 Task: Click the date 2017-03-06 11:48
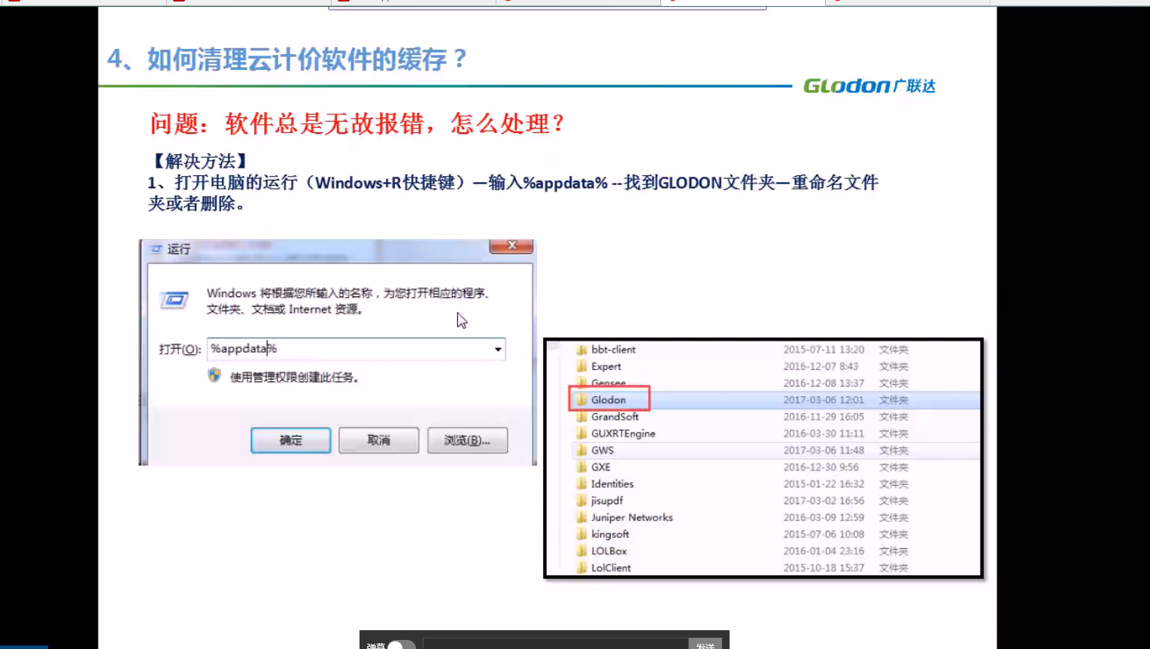824,450
